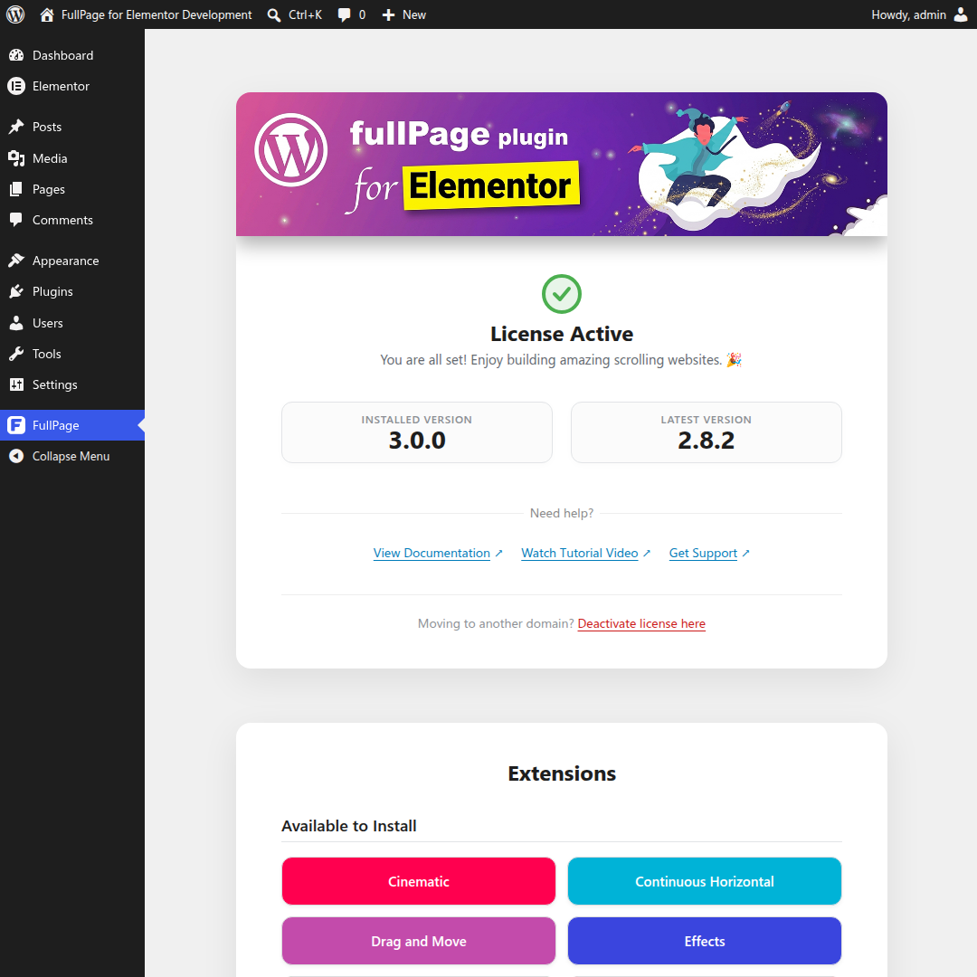Click the License Active heading

coord(562,334)
